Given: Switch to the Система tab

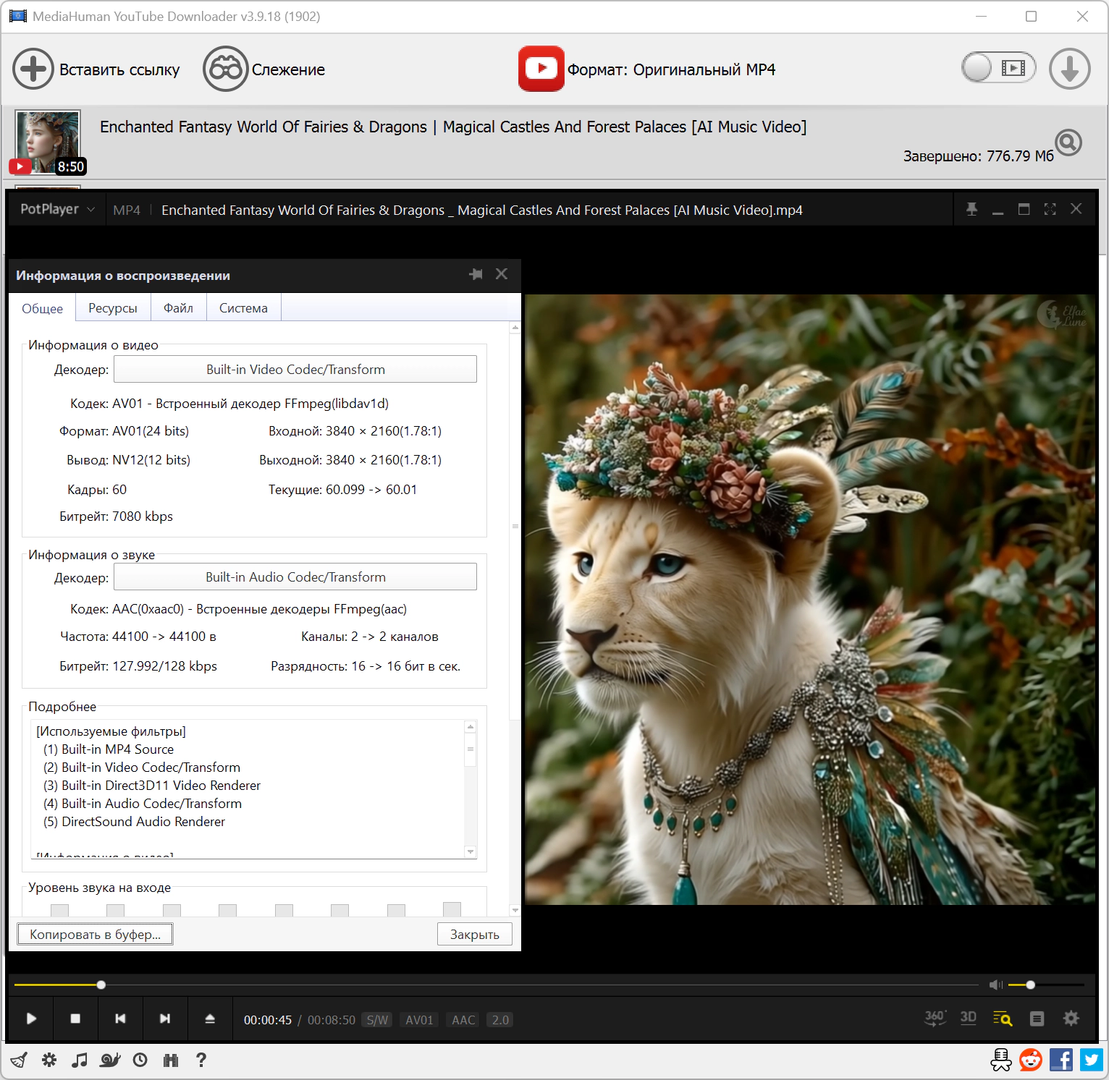Looking at the screenshot, I should point(243,308).
